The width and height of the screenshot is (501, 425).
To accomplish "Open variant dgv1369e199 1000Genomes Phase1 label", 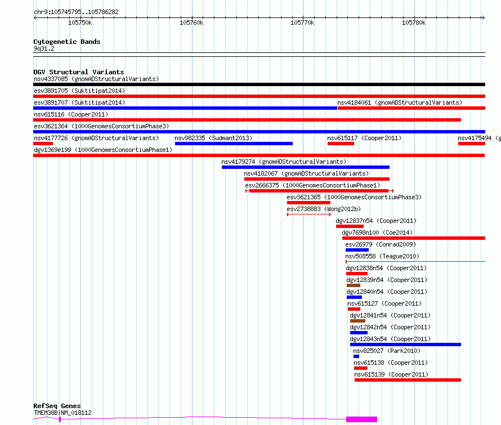I will [x=103, y=150].
